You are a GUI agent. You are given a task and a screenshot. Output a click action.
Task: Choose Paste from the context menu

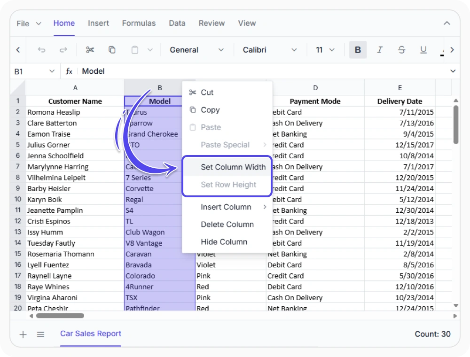[227, 127]
